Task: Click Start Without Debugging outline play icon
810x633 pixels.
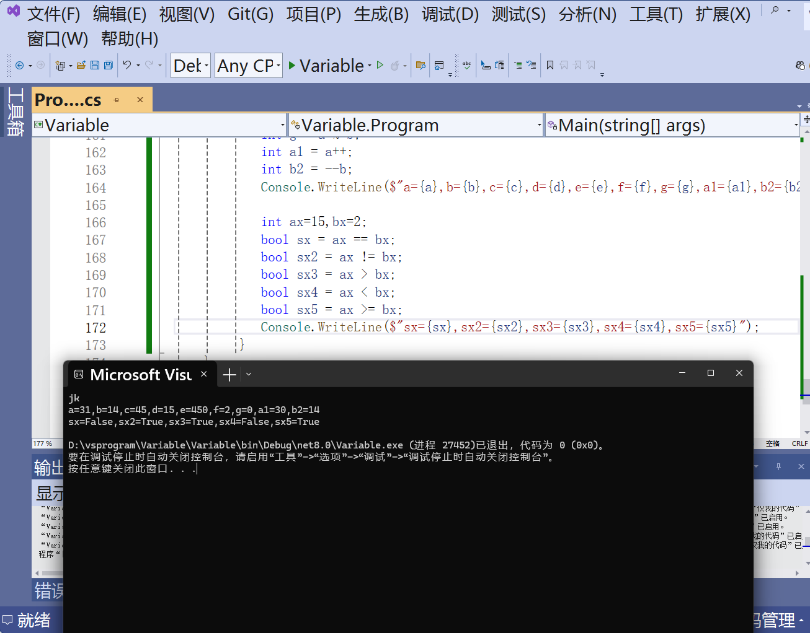Action: (380, 65)
